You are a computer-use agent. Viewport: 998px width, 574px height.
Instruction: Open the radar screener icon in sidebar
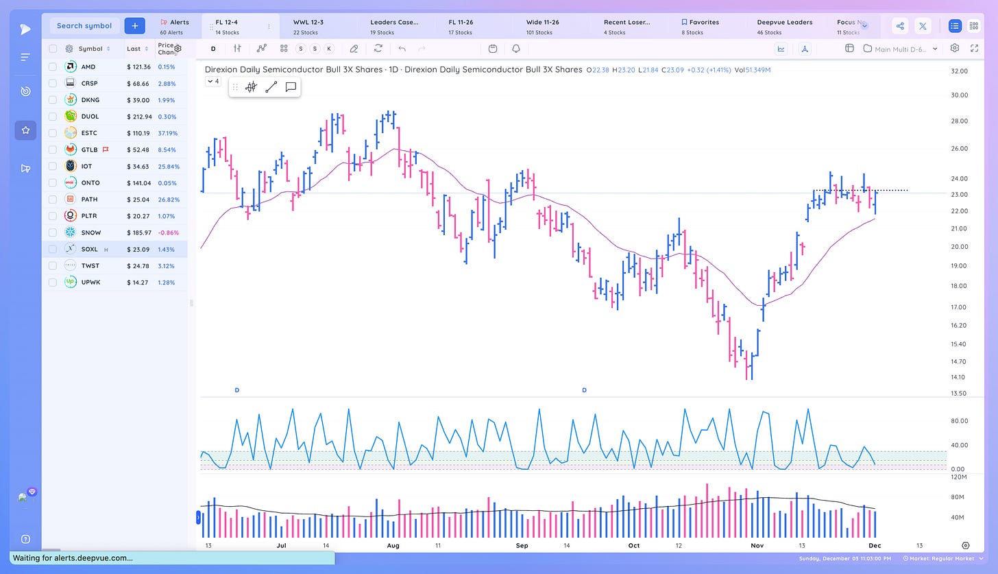[25, 91]
